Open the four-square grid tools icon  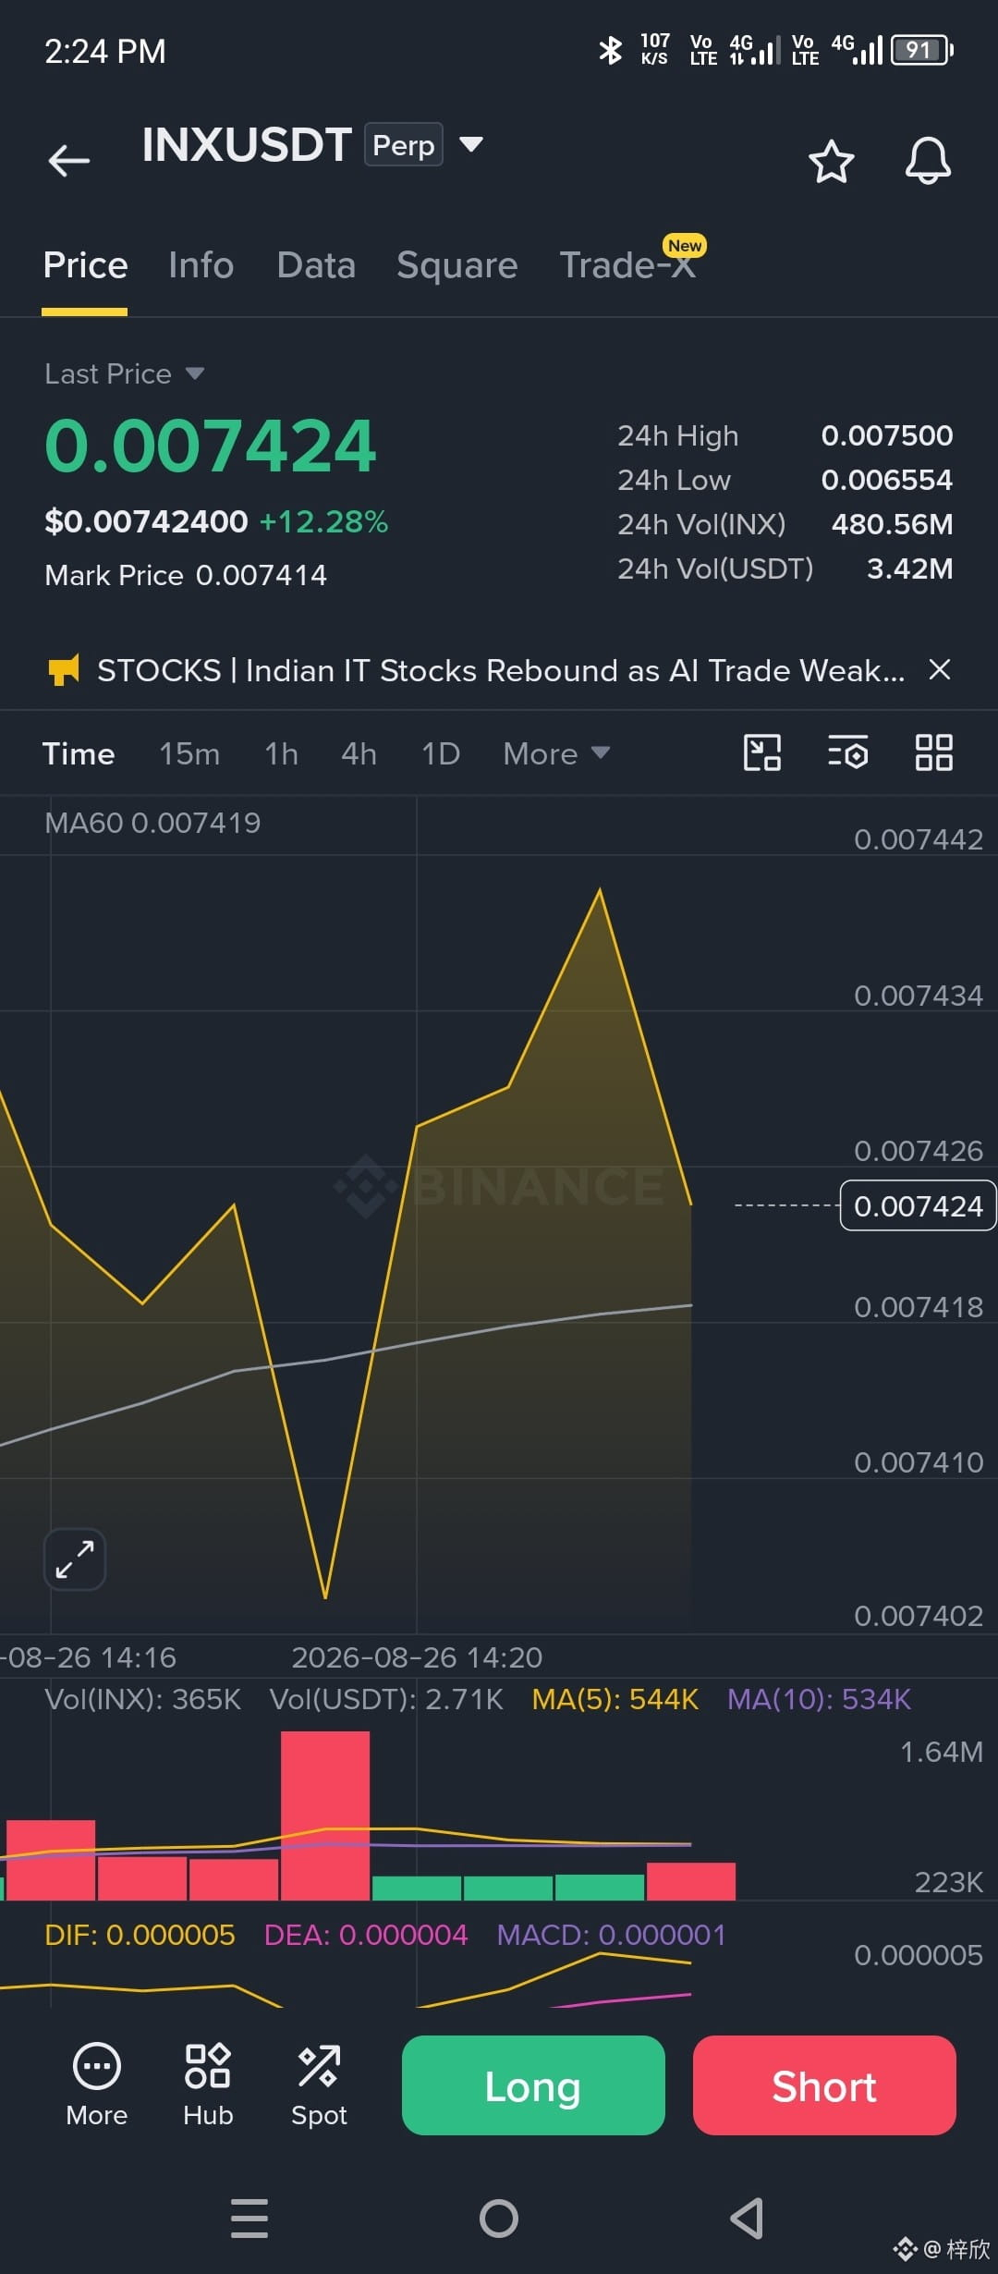(933, 752)
